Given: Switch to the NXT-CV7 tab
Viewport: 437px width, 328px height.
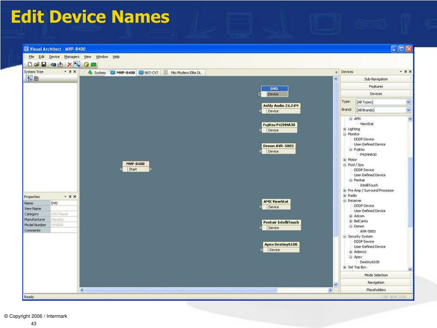Looking at the screenshot, I should [149, 73].
